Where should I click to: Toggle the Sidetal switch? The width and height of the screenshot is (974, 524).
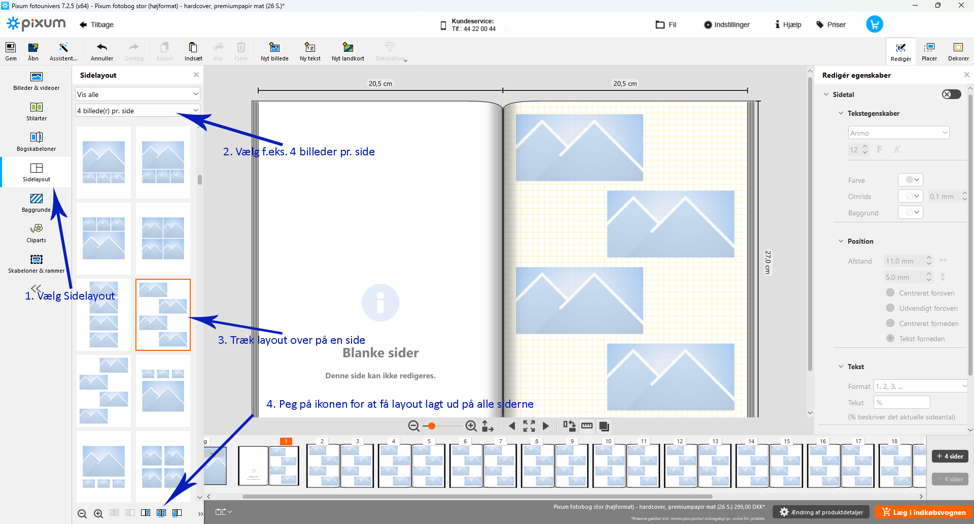pyautogui.click(x=951, y=94)
